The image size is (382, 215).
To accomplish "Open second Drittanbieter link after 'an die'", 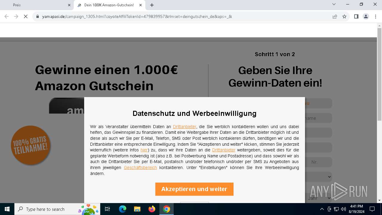I will click(x=224, y=150).
